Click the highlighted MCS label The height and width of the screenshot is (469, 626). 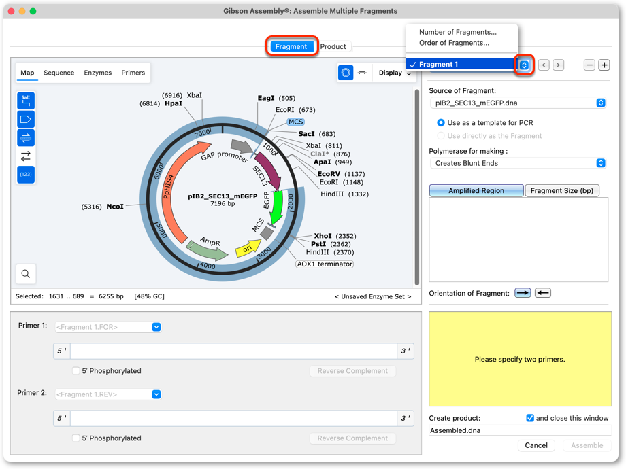pos(296,122)
